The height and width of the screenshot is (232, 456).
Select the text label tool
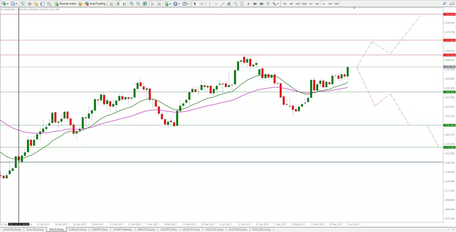pyautogui.click(x=268, y=4)
